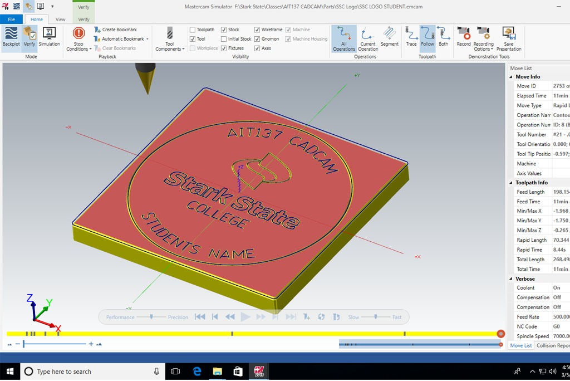Open the lower Verify ribbon tab
Screen dimensions: 570x381
pyautogui.click(x=83, y=19)
